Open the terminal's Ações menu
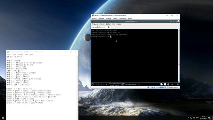This screenshot has width=213, height=120. [x=102, y=24]
